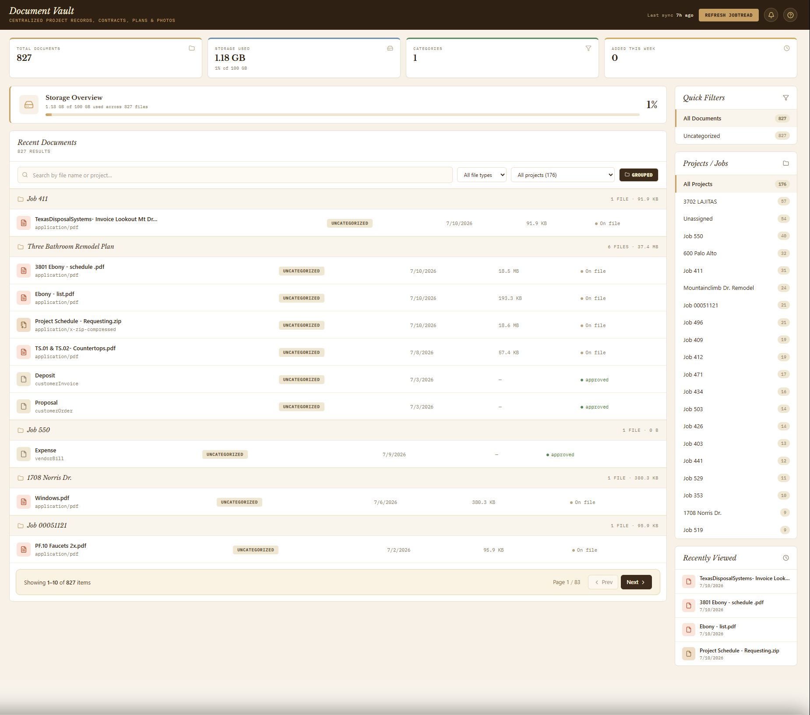Click the drive icon in Storage Used card
The width and height of the screenshot is (810, 715).
(x=390, y=48)
